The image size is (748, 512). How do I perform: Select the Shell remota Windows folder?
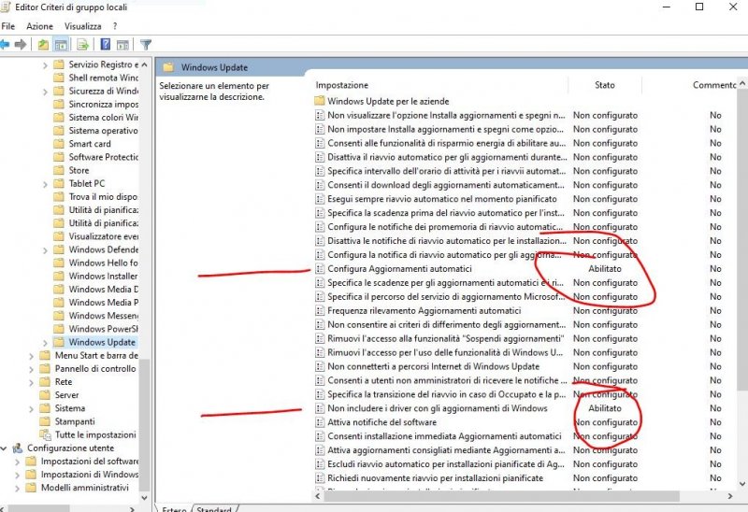coord(103,78)
